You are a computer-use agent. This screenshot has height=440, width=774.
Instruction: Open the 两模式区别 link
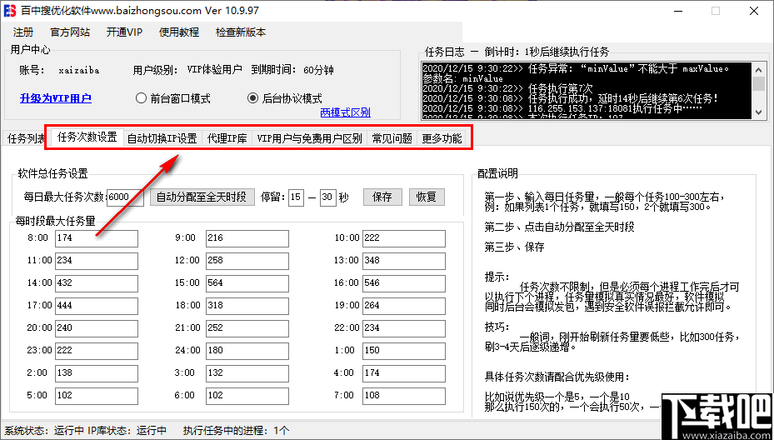coord(346,112)
